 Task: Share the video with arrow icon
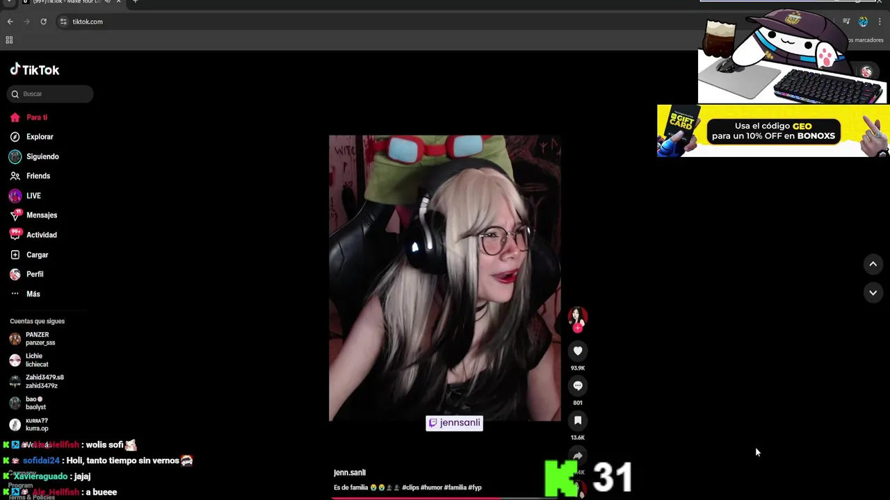pyautogui.click(x=578, y=456)
